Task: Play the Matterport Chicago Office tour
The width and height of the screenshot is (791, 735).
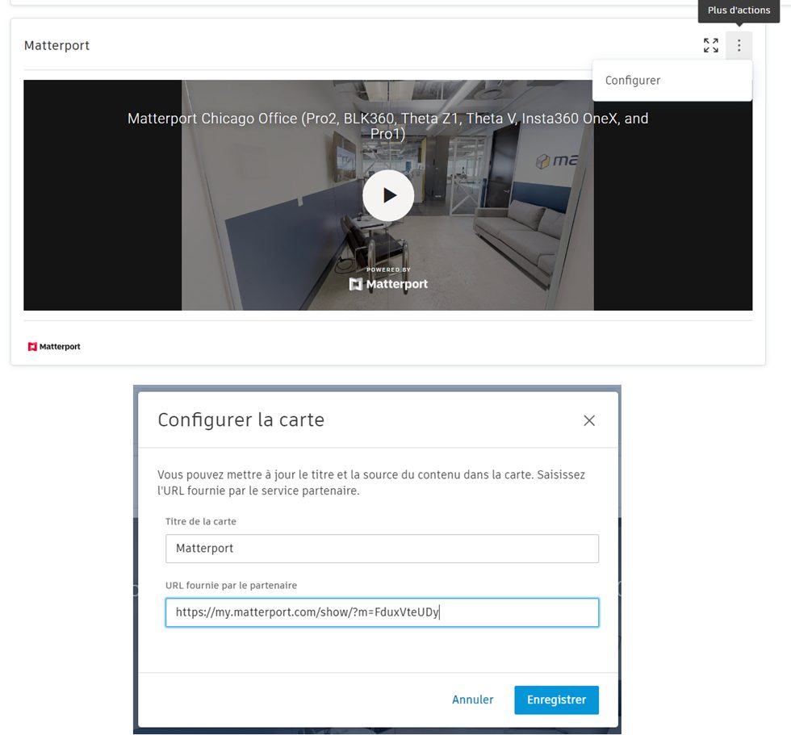Action: [388, 195]
